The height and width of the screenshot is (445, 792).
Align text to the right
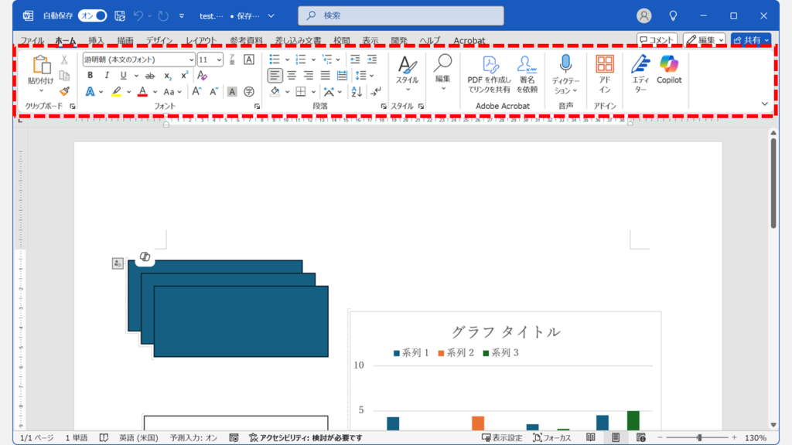308,76
